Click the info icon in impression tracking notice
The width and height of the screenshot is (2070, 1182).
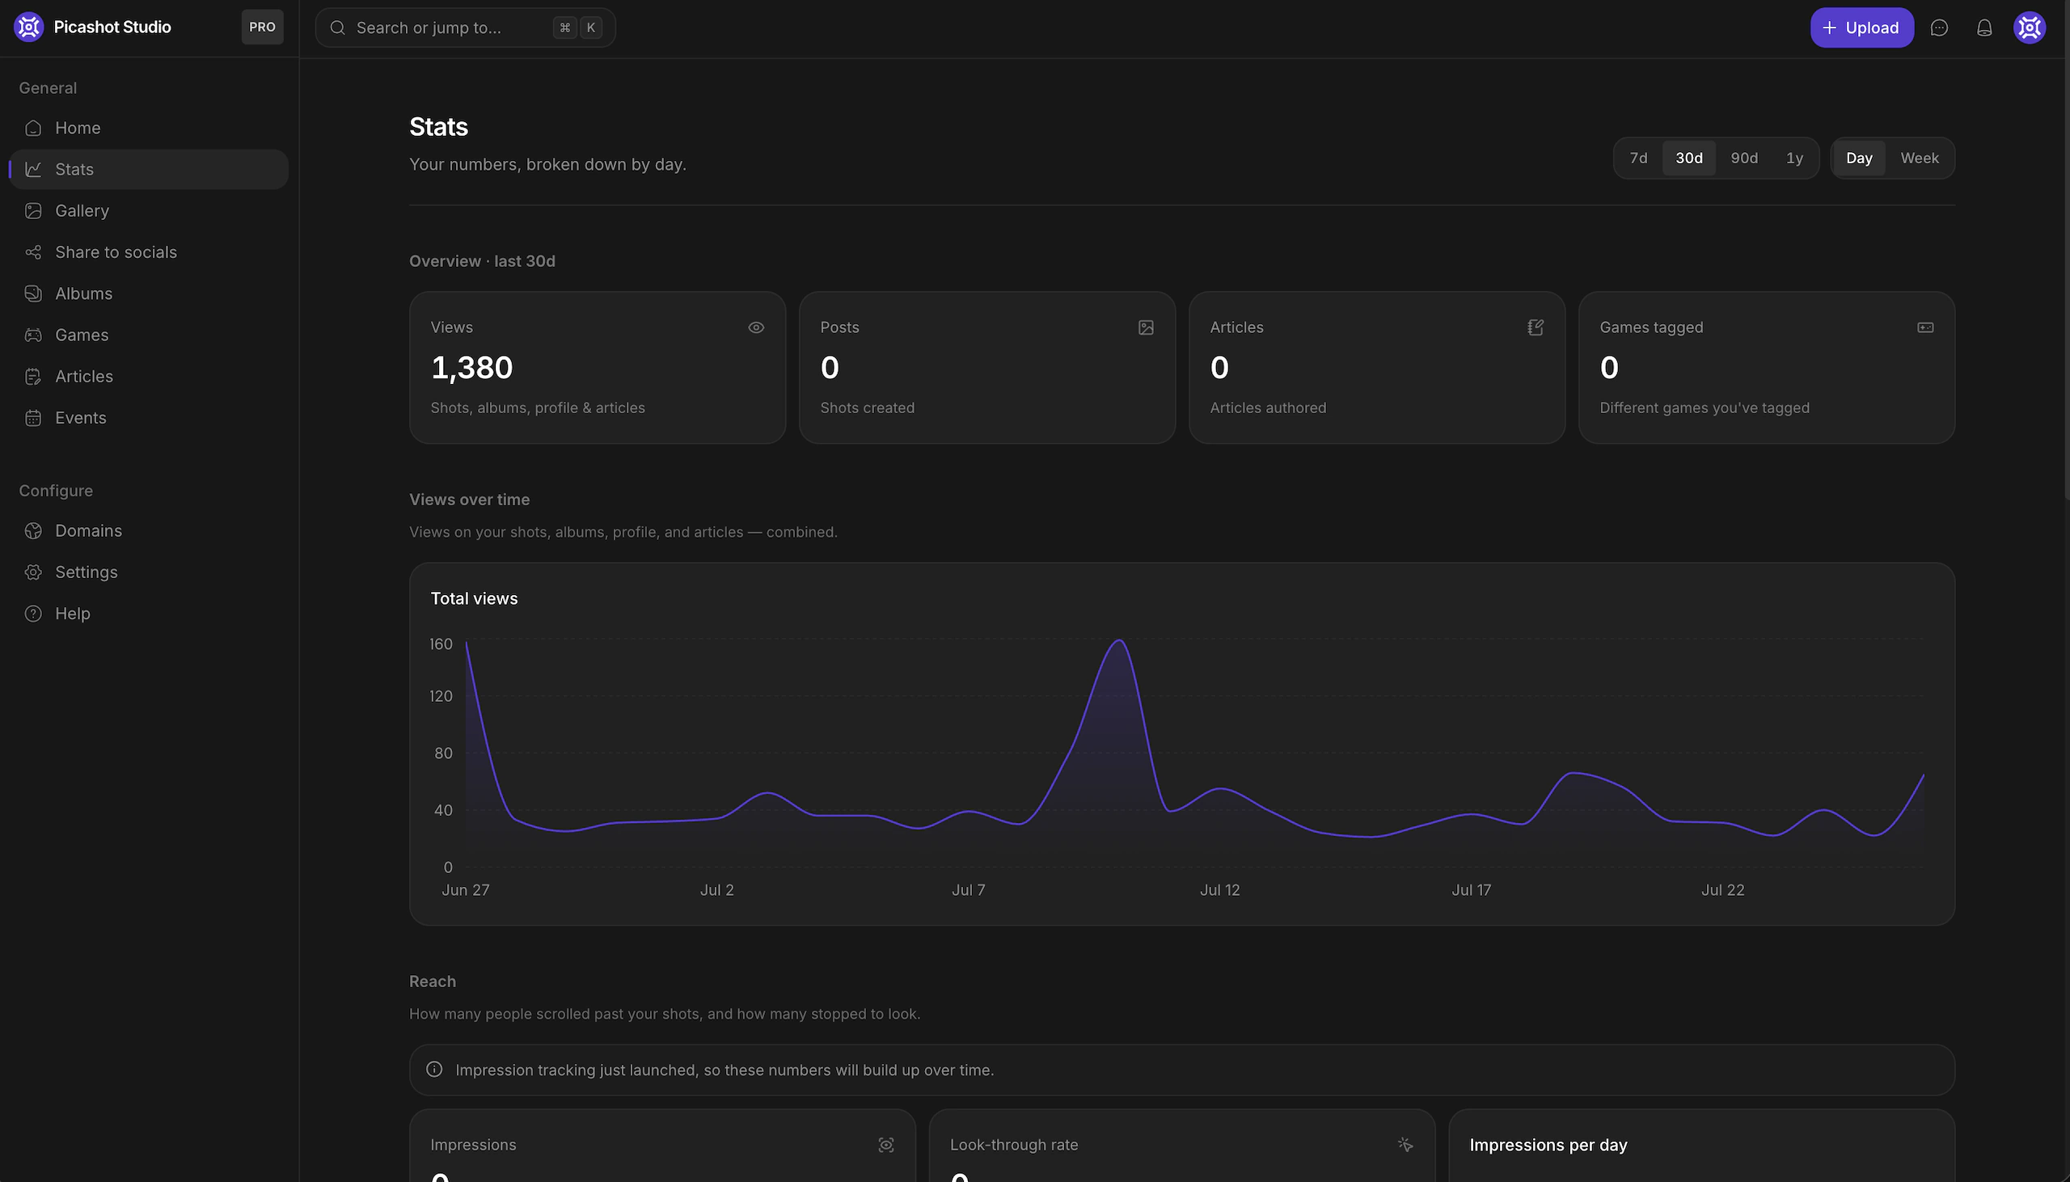pos(434,1069)
